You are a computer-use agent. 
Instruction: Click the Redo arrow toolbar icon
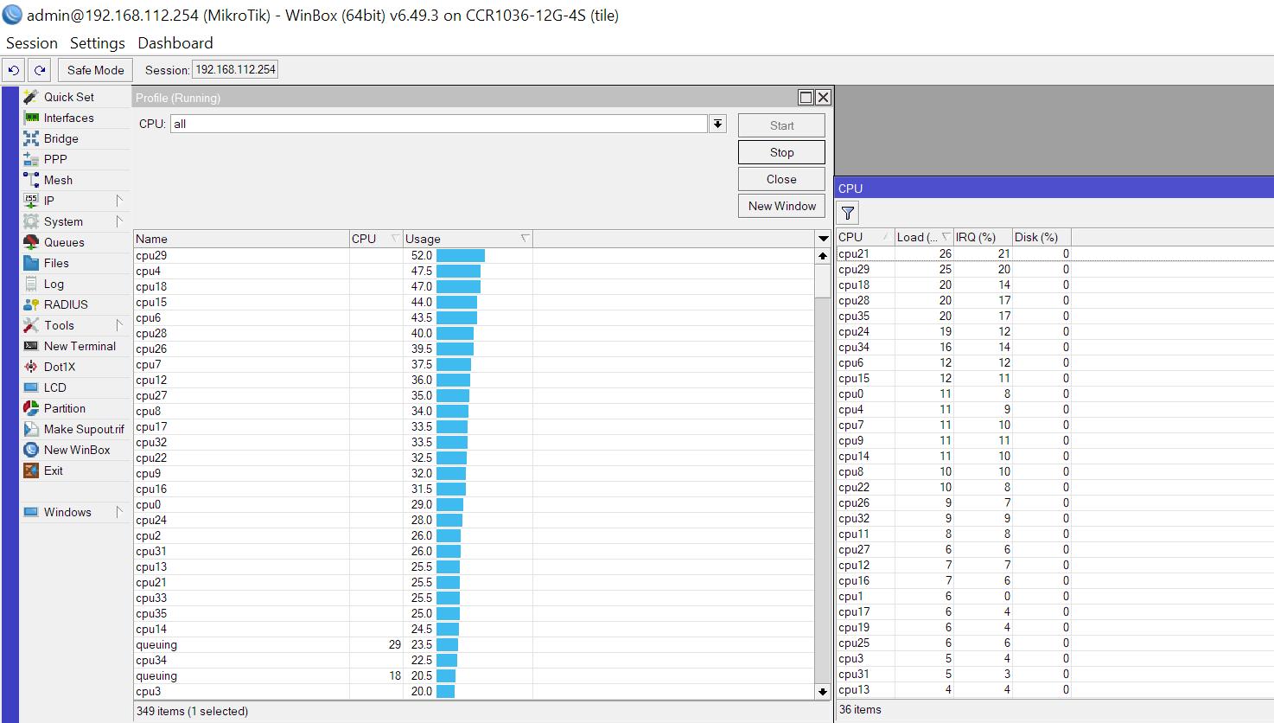click(x=40, y=70)
